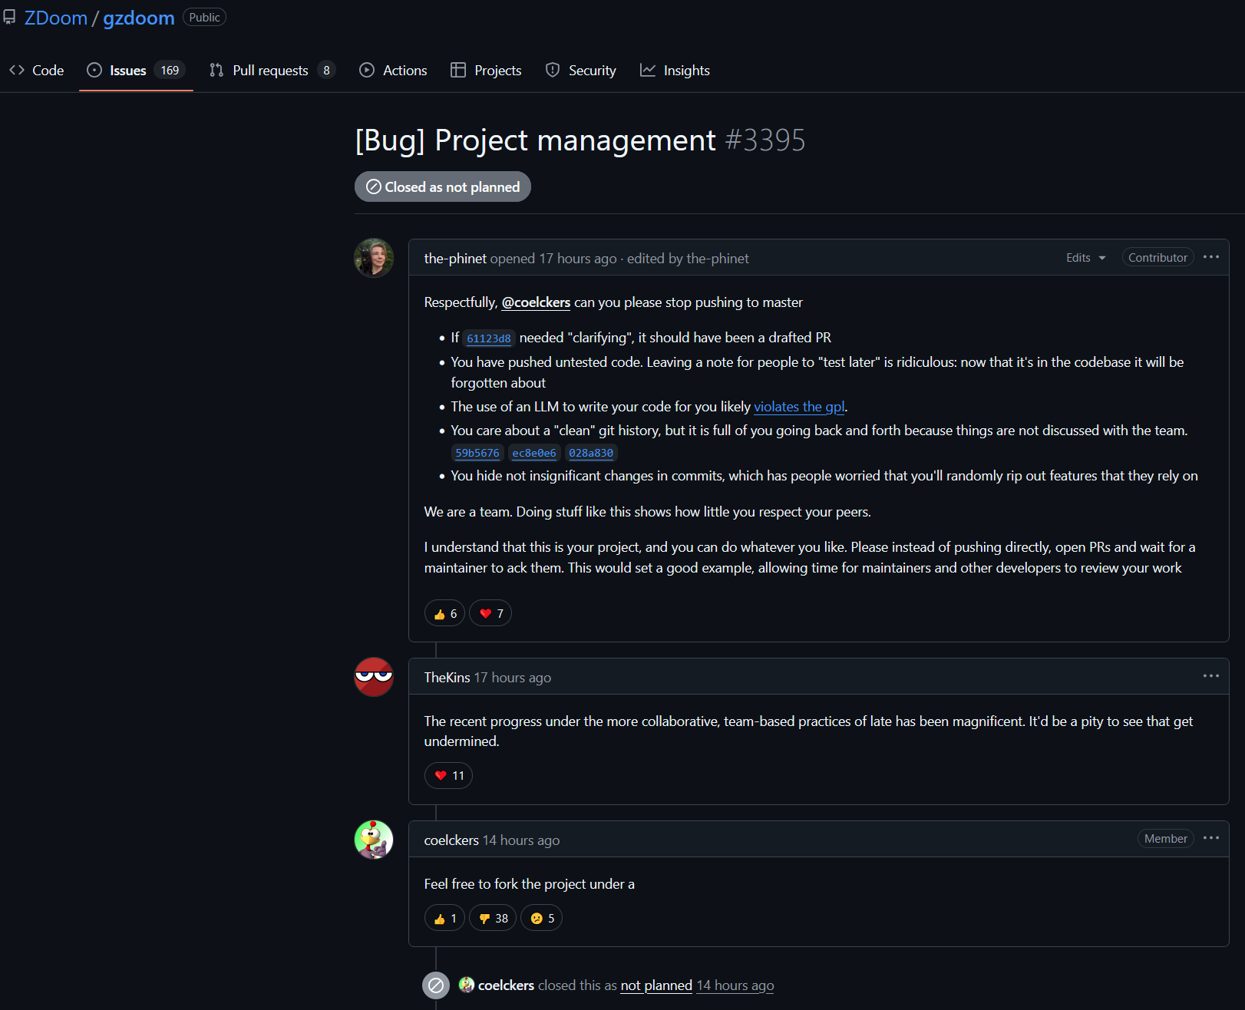The width and height of the screenshot is (1245, 1010).
Task: Click the closed-event not-planned circle icon
Action: pos(436,985)
